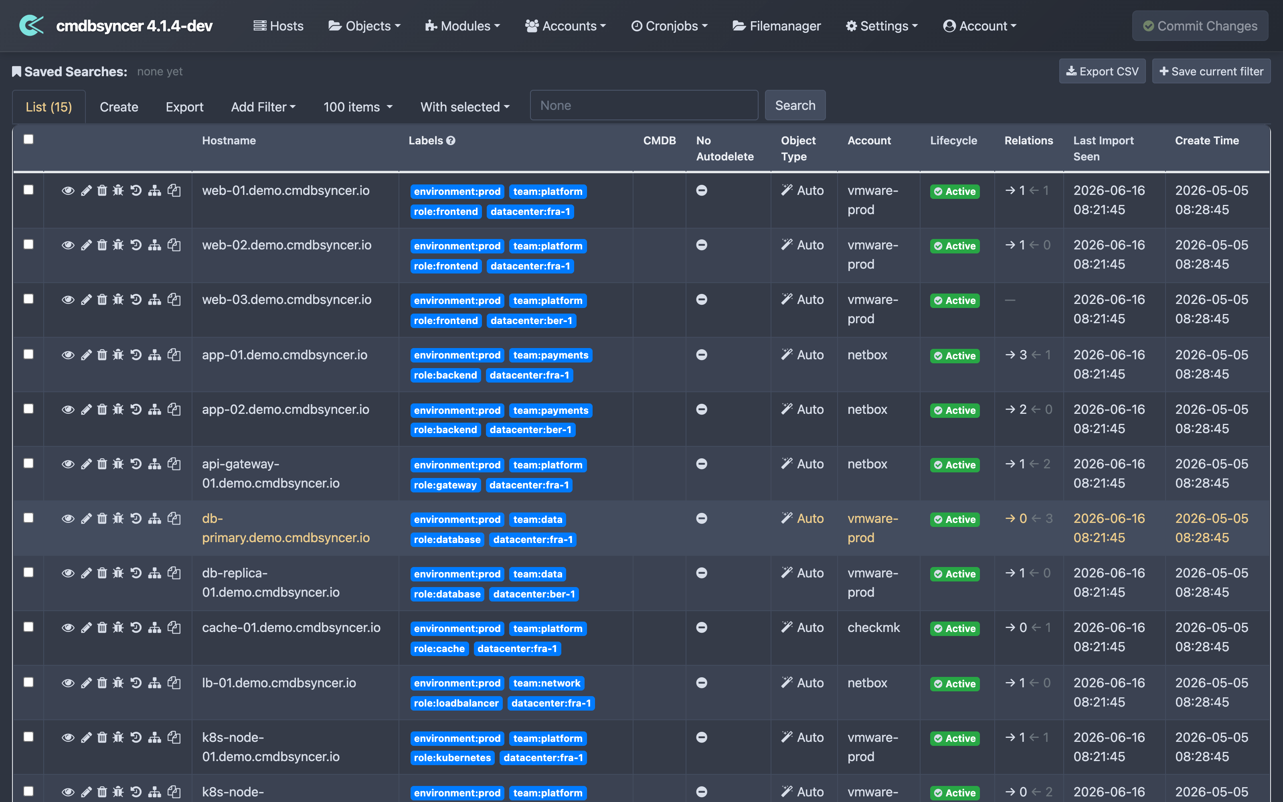Open the Objects dropdown menu

click(x=364, y=26)
